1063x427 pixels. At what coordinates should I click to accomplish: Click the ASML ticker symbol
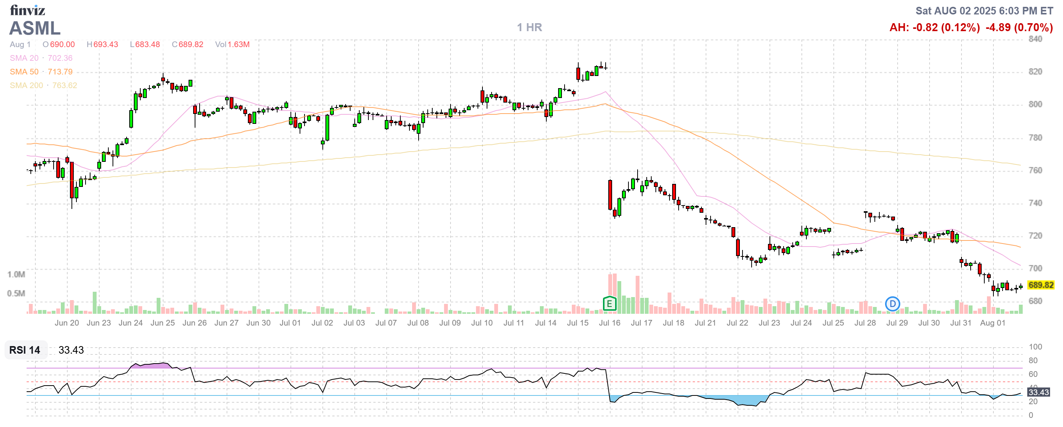click(x=35, y=28)
